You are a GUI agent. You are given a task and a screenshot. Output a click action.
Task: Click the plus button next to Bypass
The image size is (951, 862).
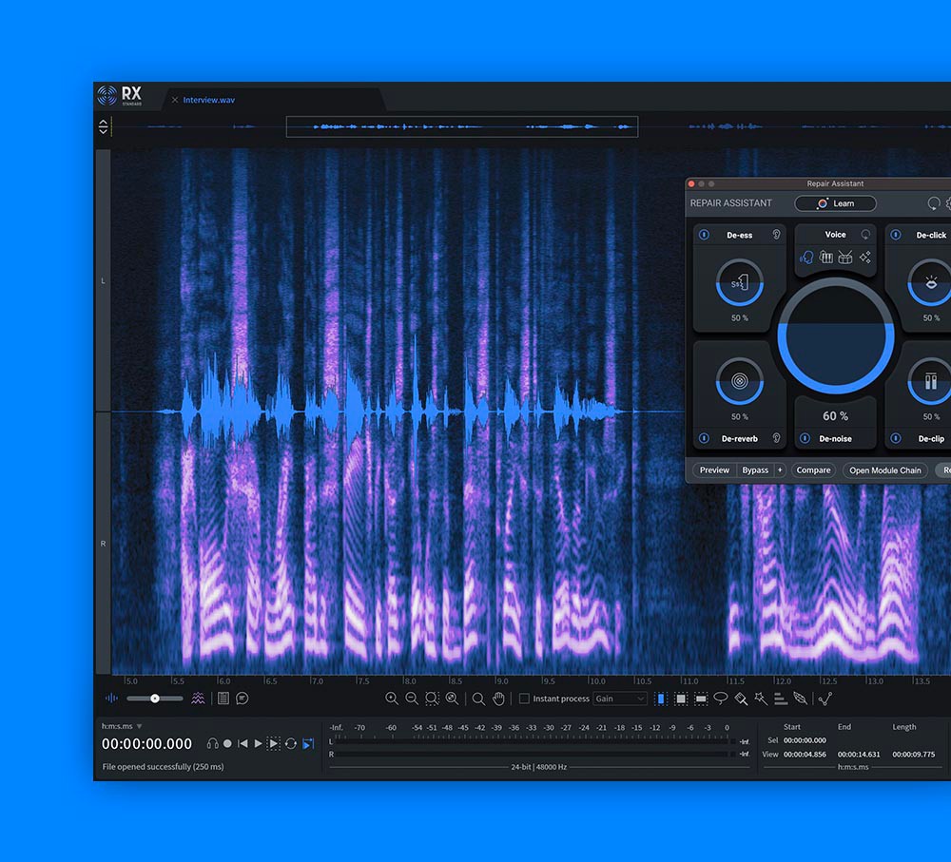click(780, 470)
